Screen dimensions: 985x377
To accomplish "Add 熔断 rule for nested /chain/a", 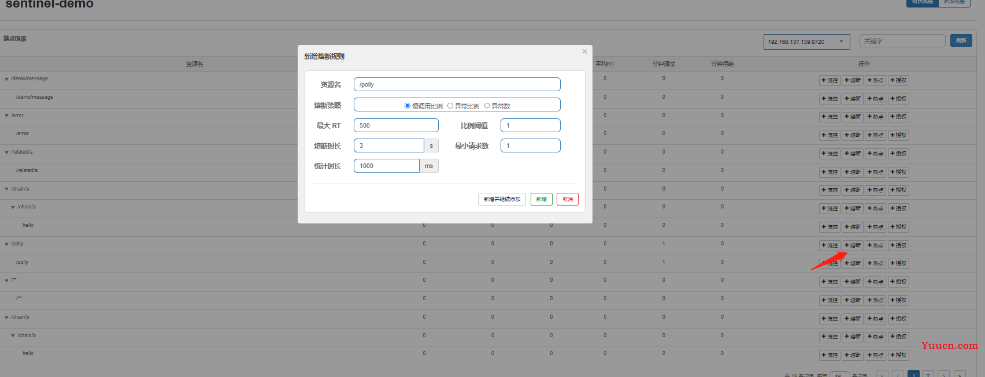I will point(853,208).
